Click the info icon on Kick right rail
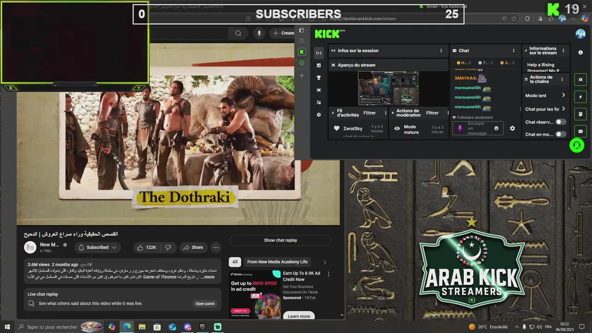The width and height of the screenshot is (592, 333). click(x=580, y=52)
